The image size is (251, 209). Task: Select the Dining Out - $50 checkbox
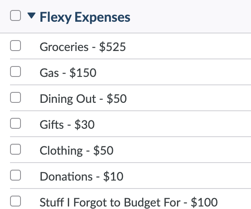(15, 97)
